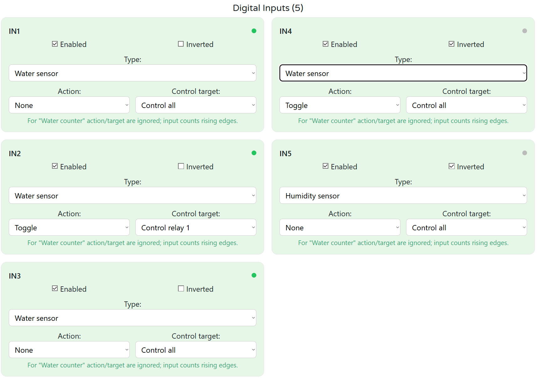Open the Control target dropdown on IN3

(196, 350)
